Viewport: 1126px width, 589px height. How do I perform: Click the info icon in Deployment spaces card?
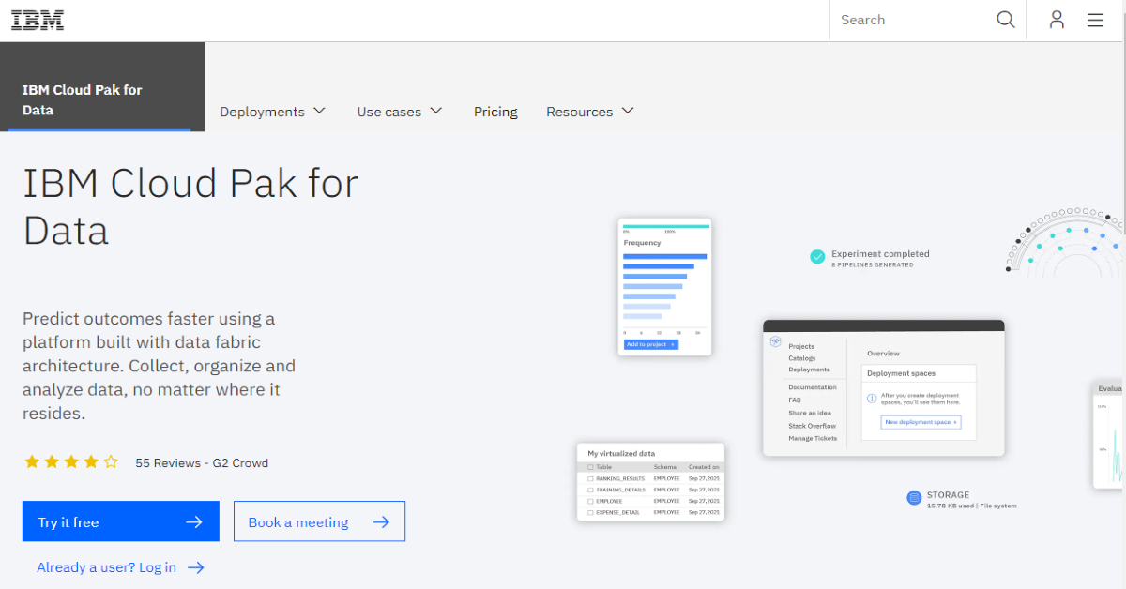tap(872, 398)
